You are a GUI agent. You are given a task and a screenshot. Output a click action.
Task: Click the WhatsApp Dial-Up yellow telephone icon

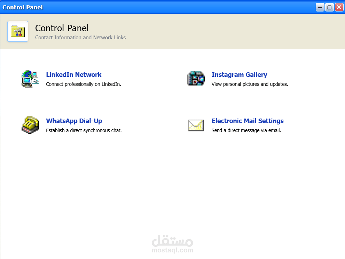30,125
